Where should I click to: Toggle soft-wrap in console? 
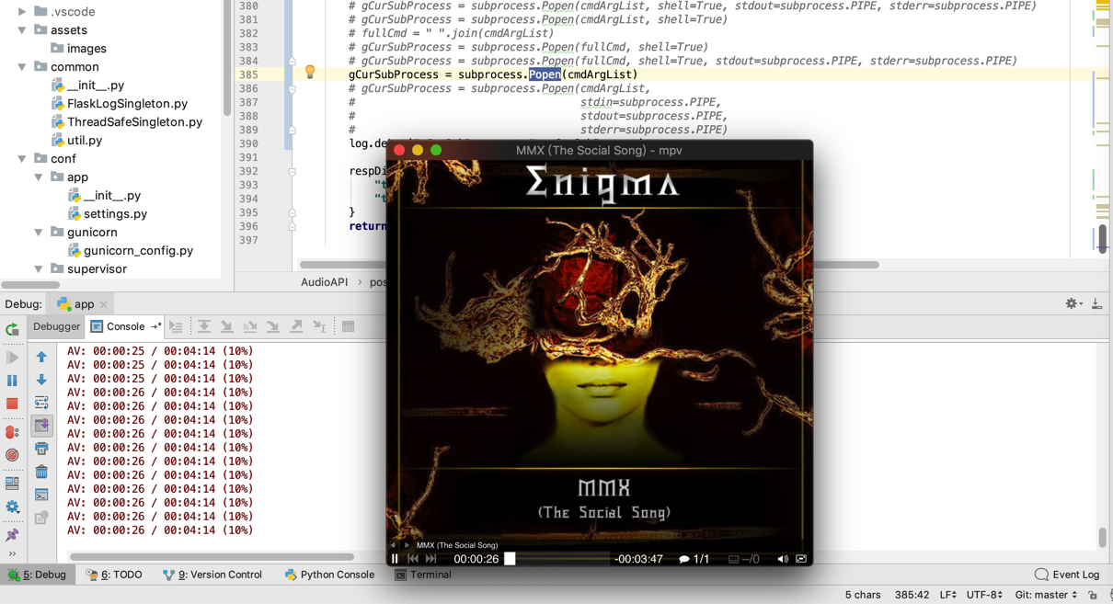(41, 403)
